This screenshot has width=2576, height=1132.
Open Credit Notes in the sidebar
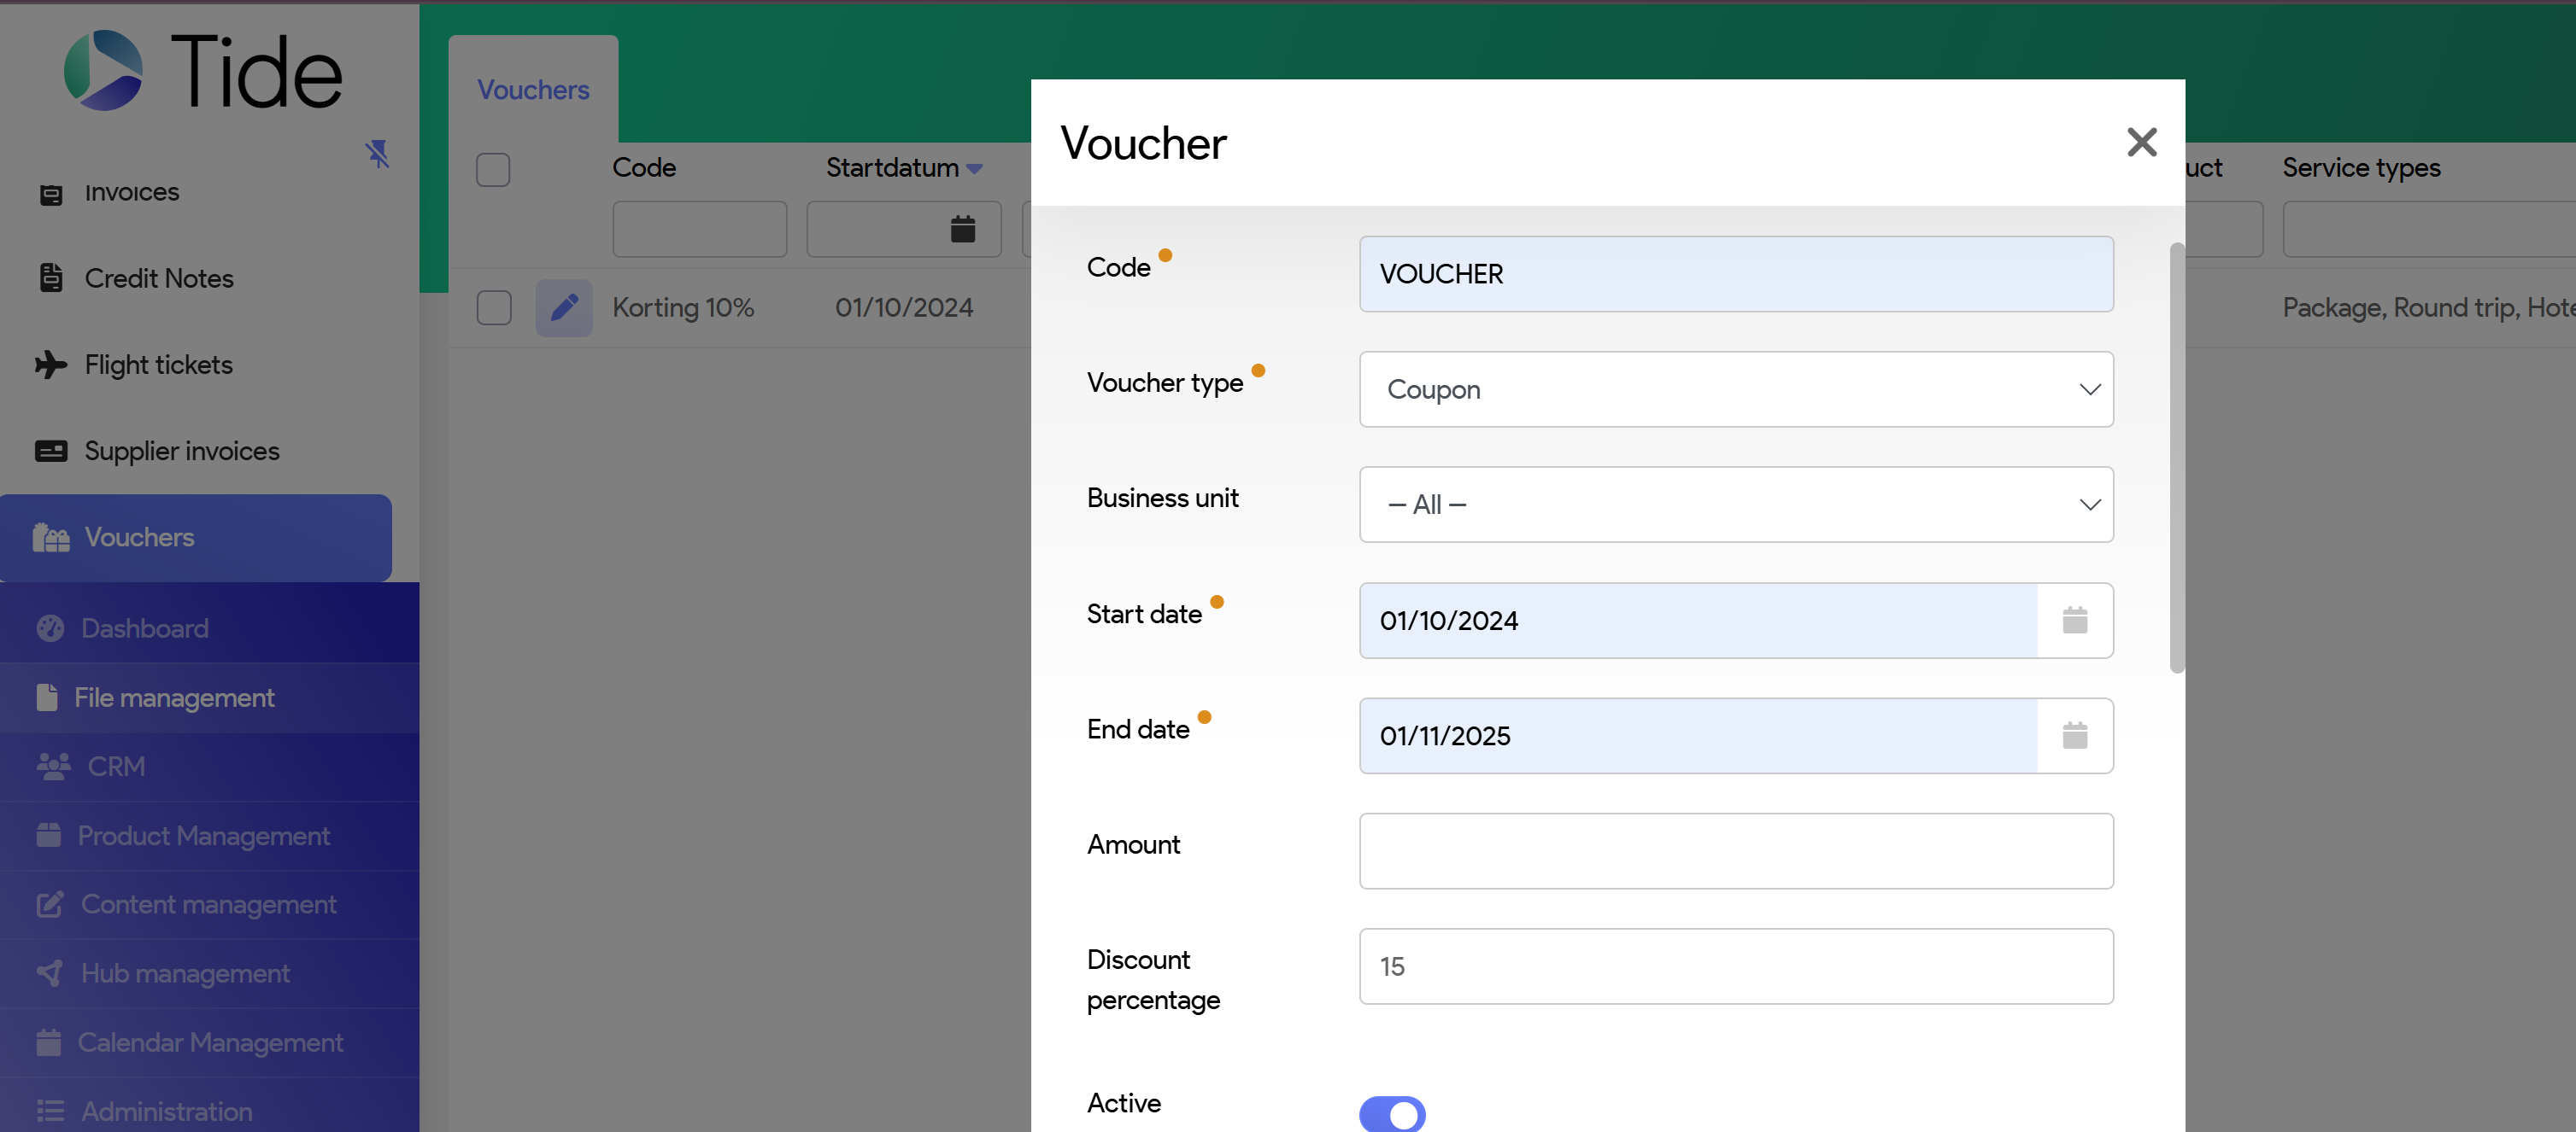click(158, 279)
